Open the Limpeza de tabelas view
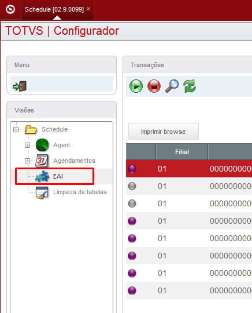This screenshot has width=252, height=313. pyautogui.click(x=80, y=192)
